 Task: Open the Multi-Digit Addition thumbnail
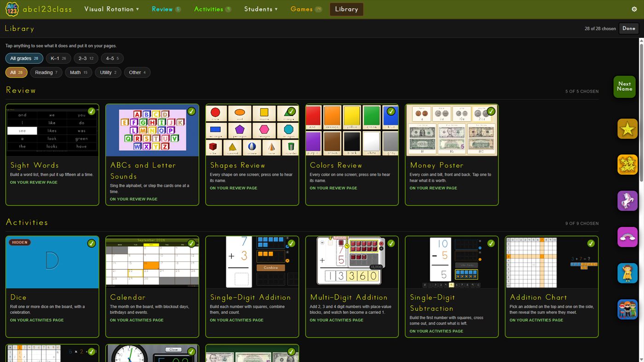pos(352,262)
